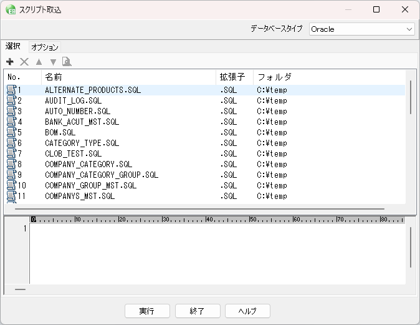Select AUTO_NUMBER.SQL file name
This screenshot has height=325, width=420.
[x=78, y=111]
